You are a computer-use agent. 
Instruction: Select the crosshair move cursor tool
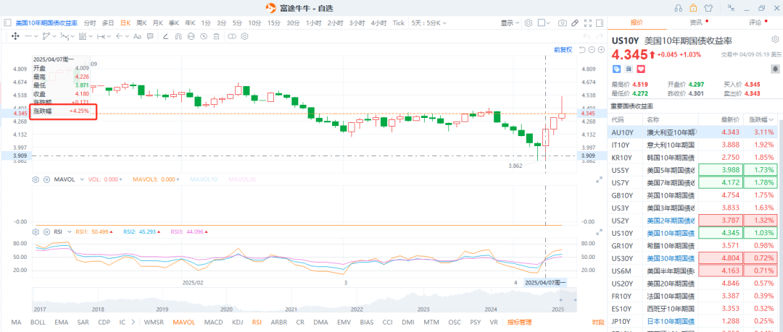pyautogui.click(x=15, y=36)
